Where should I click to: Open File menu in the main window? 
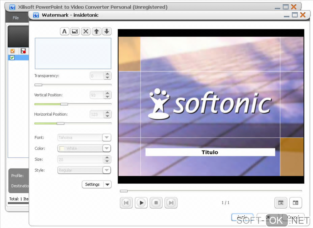coord(16,18)
